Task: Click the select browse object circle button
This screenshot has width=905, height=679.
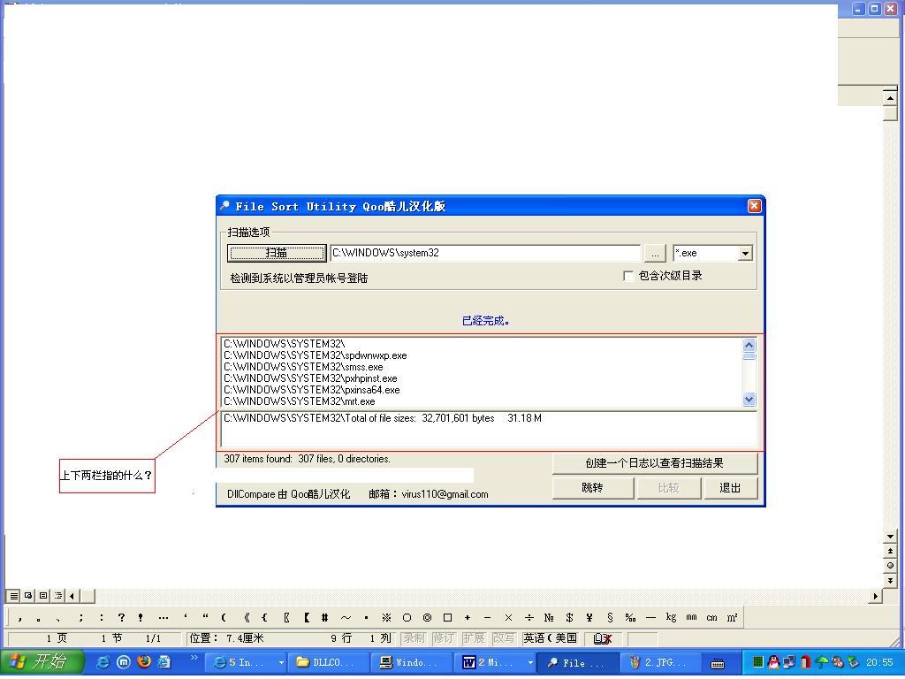Action: 890,566
